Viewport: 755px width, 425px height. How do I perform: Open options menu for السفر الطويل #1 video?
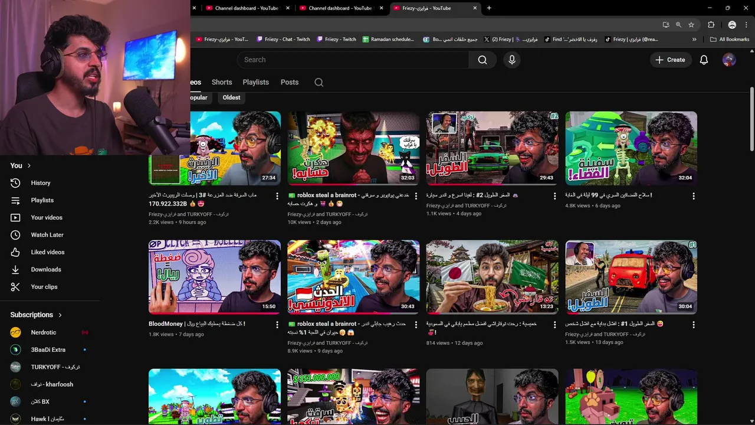(694, 325)
